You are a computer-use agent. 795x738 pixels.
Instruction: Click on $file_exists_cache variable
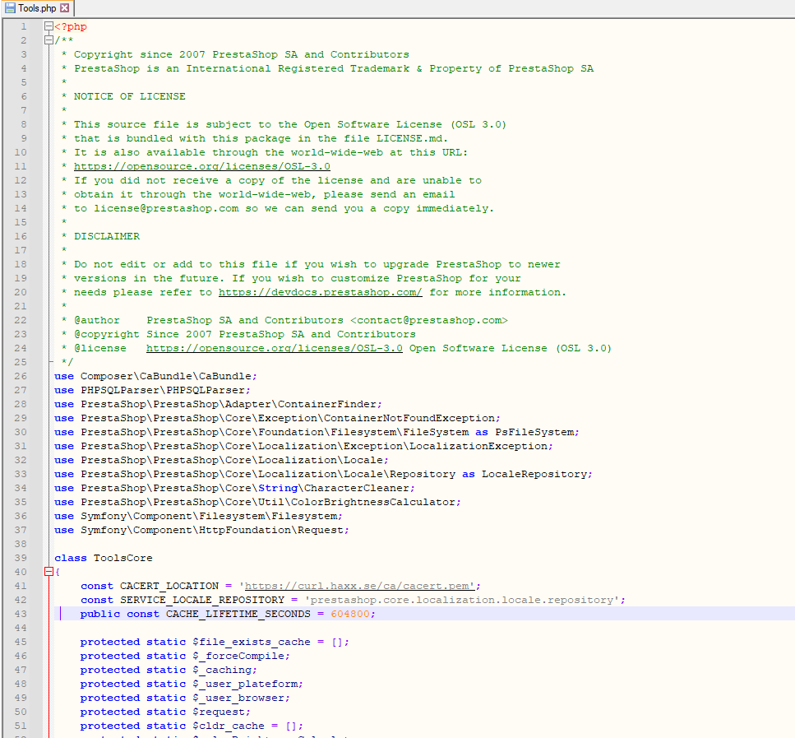[x=251, y=642]
